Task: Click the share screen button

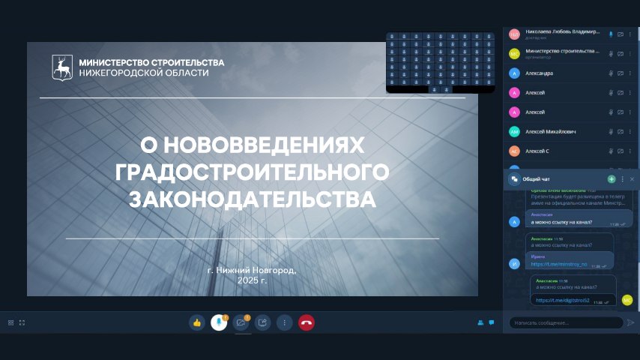Action: (x=262, y=322)
